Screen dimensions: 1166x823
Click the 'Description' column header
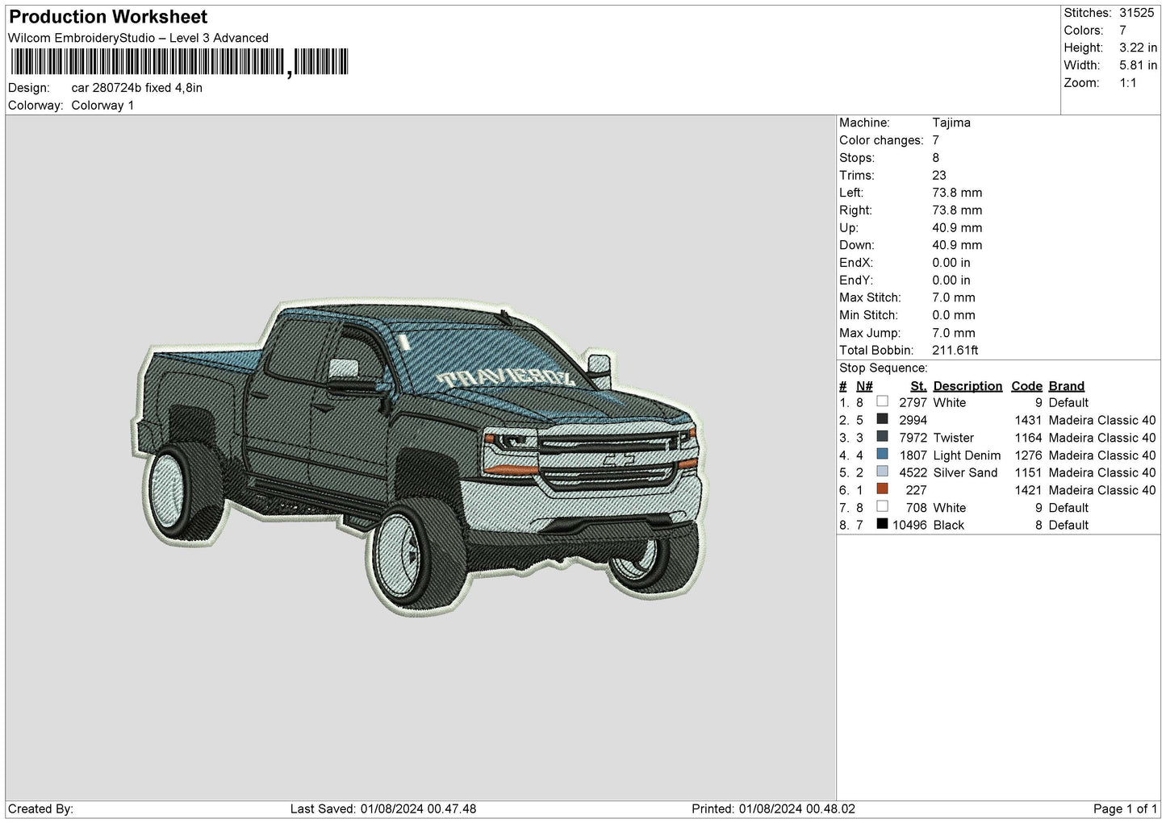point(967,386)
